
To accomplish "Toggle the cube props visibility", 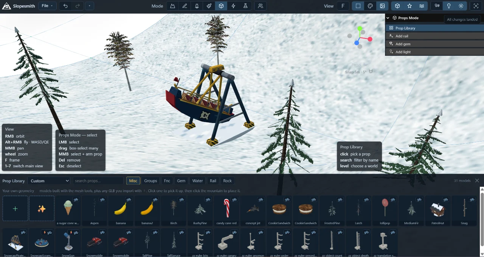I will tap(397, 6).
